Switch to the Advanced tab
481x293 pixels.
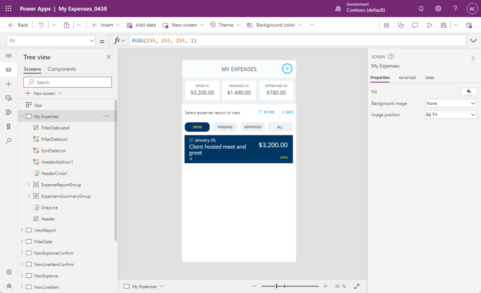(x=407, y=78)
